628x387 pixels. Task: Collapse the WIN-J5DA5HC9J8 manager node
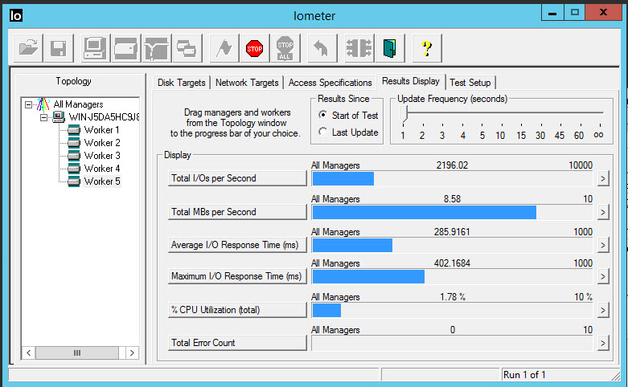[44, 117]
